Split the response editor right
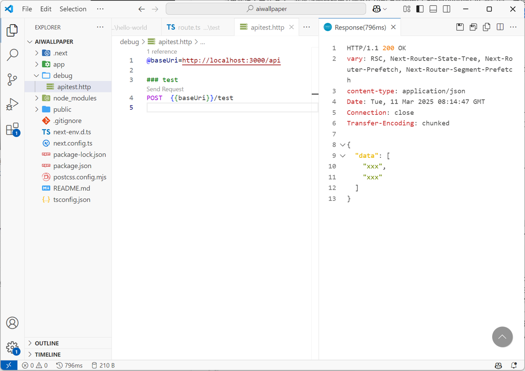 point(500,27)
